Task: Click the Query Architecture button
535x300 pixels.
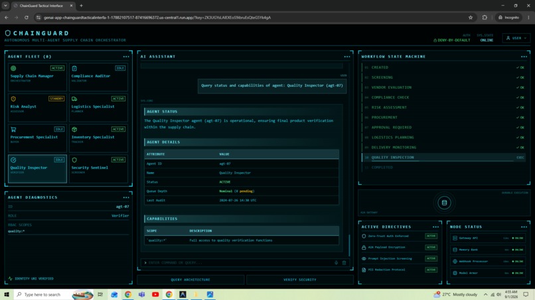Action: click(x=191, y=279)
